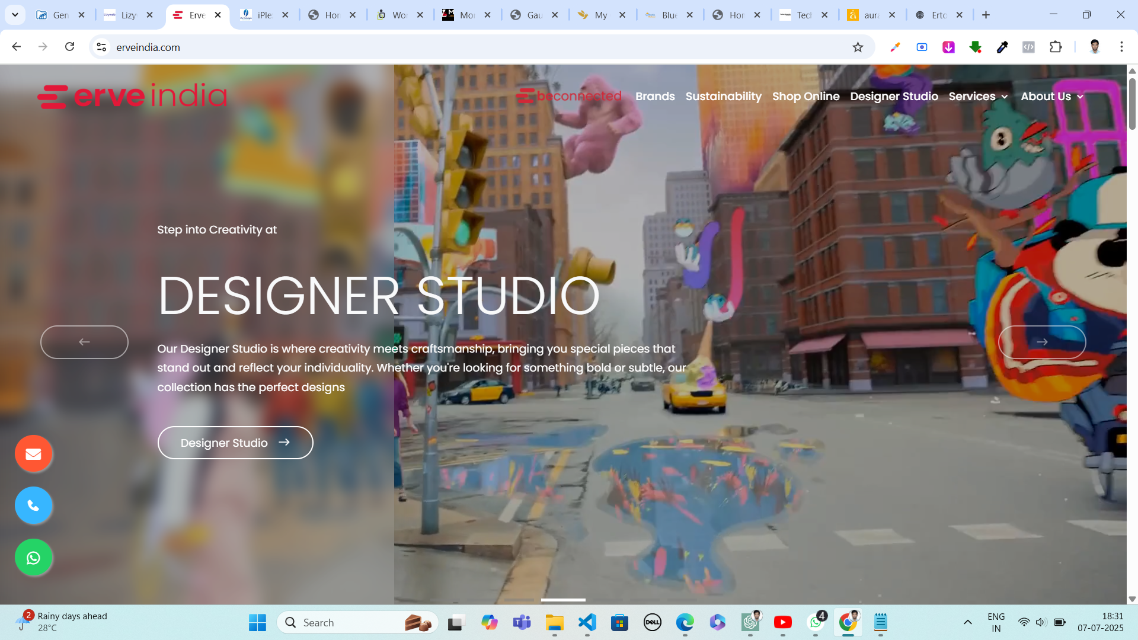Image resolution: width=1138 pixels, height=640 pixels.
Task: Click the erve india logo
Action: (x=132, y=96)
